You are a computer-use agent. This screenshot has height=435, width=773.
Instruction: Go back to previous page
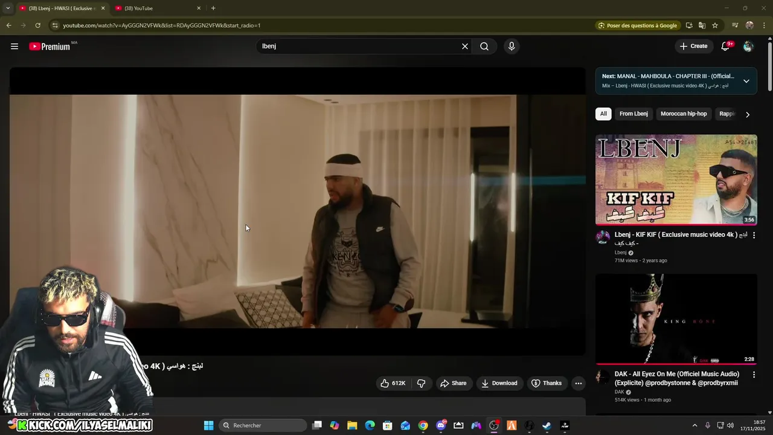[x=8, y=25]
